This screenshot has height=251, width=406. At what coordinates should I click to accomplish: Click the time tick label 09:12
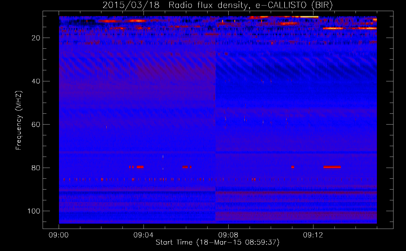tap(313, 235)
